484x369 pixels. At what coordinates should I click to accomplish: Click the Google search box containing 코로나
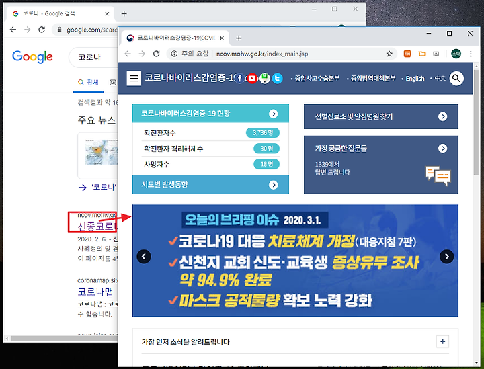(93, 57)
